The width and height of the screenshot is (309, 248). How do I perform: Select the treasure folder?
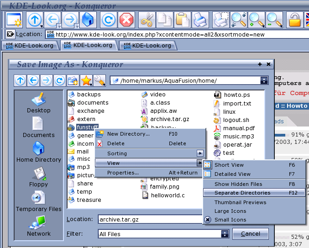[x=84, y=200]
